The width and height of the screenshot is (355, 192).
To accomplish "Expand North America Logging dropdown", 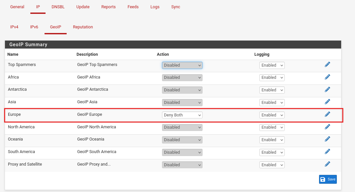I will pos(272,127).
